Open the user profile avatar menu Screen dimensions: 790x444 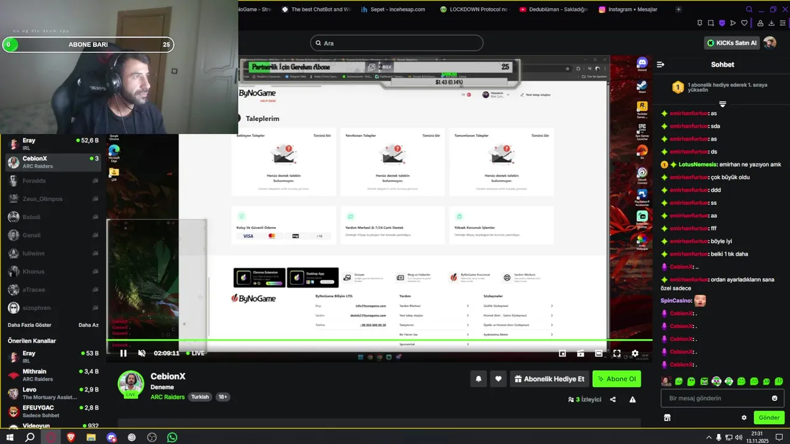770,43
